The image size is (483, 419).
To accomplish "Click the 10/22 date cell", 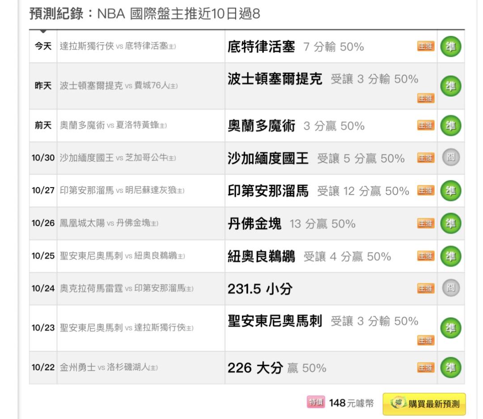I will pyautogui.click(x=43, y=368).
